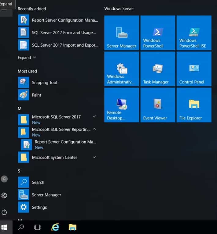
Task: Open the File Explorer tile
Action: (x=194, y=105)
